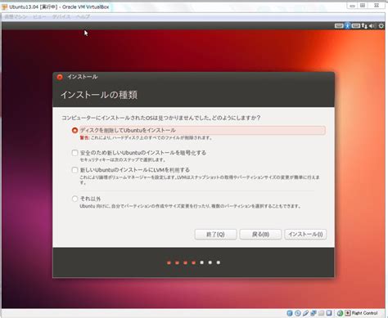
Task: Select 'ディスクを削除してUbuntuをインストール' radio option
Action: tap(74, 130)
